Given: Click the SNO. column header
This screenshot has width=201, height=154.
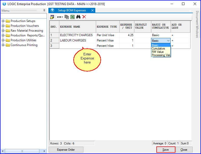Looking at the screenshot, I should pos(54,27).
